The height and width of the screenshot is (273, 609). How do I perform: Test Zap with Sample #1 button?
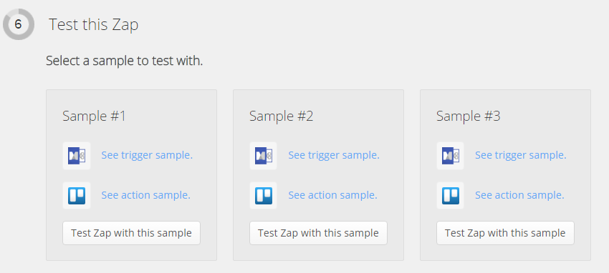(131, 233)
